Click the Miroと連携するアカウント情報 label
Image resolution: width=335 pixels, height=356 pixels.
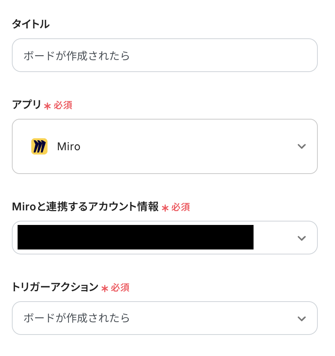(x=85, y=207)
